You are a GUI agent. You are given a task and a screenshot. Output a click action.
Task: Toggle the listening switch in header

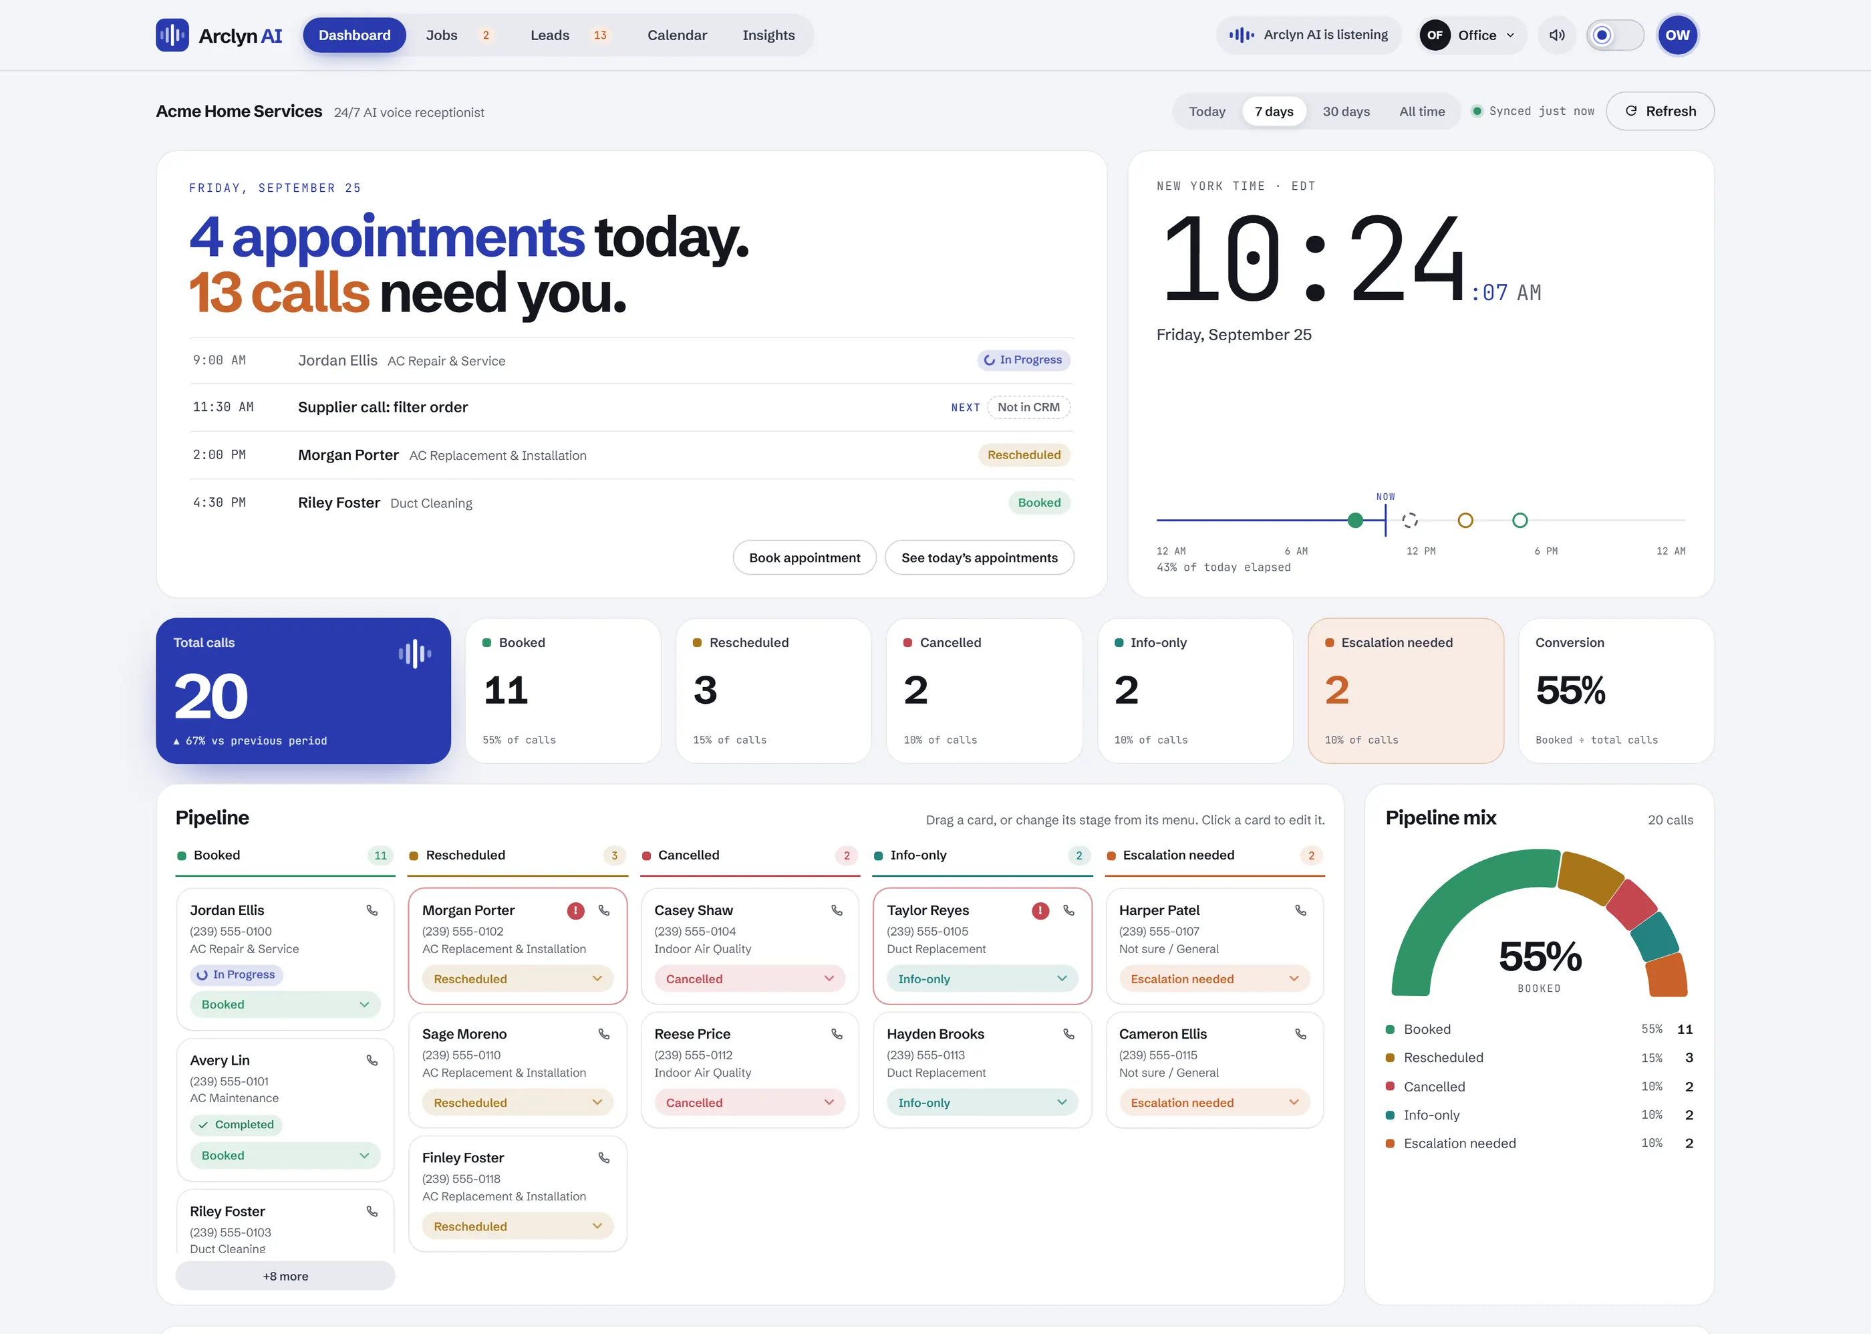point(1615,35)
